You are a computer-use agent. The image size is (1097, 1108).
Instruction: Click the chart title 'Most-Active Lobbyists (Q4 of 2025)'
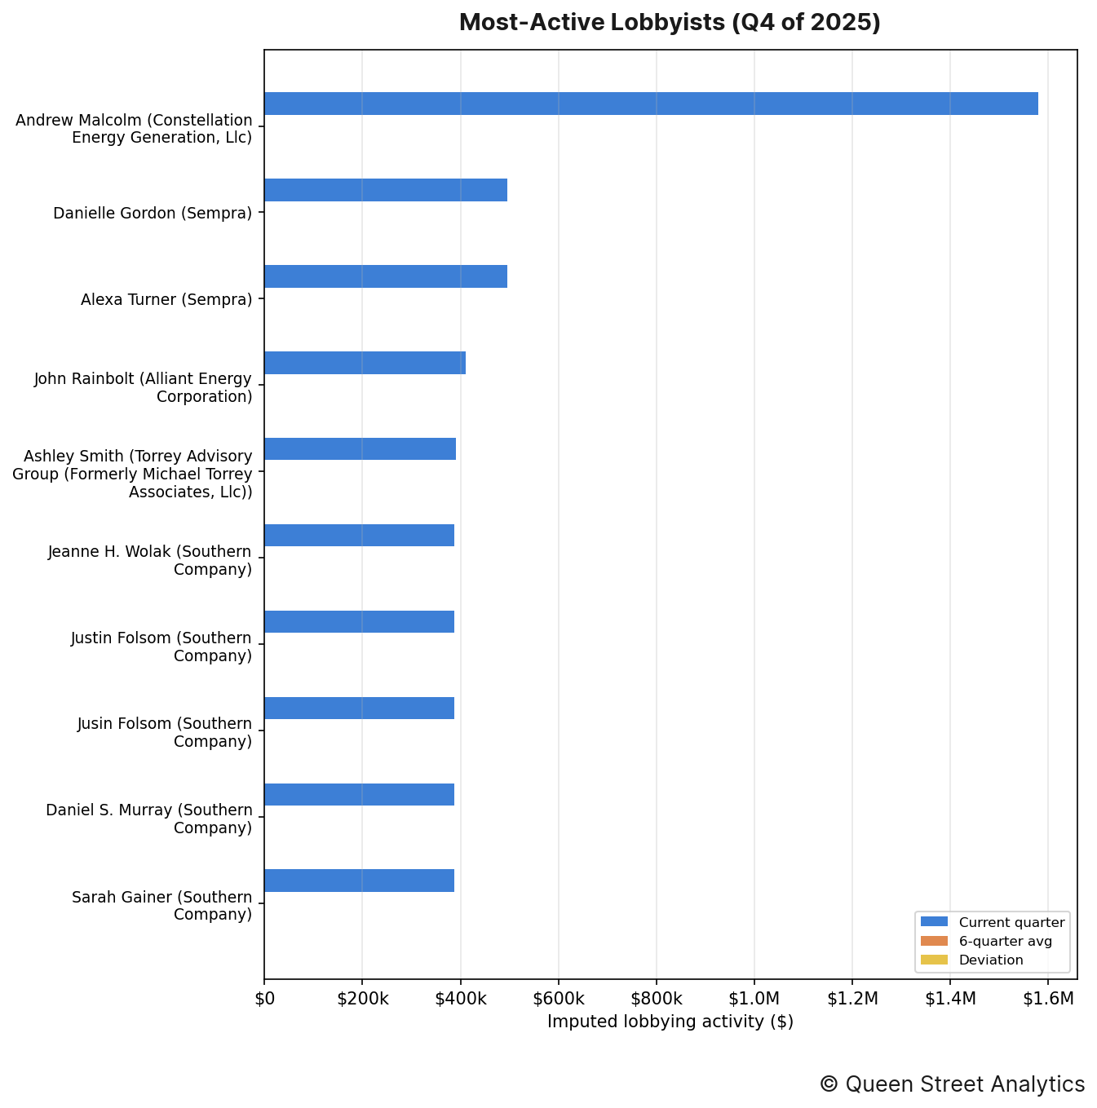point(670,22)
